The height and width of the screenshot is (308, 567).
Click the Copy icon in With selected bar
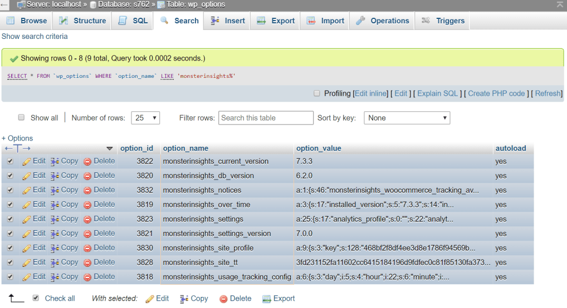184,299
